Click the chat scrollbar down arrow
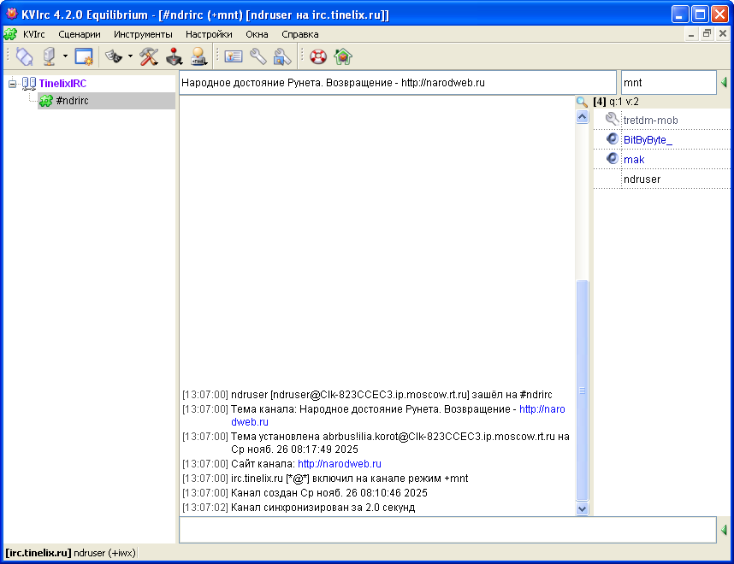This screenshot has height=564, width=734. [583, 508]
